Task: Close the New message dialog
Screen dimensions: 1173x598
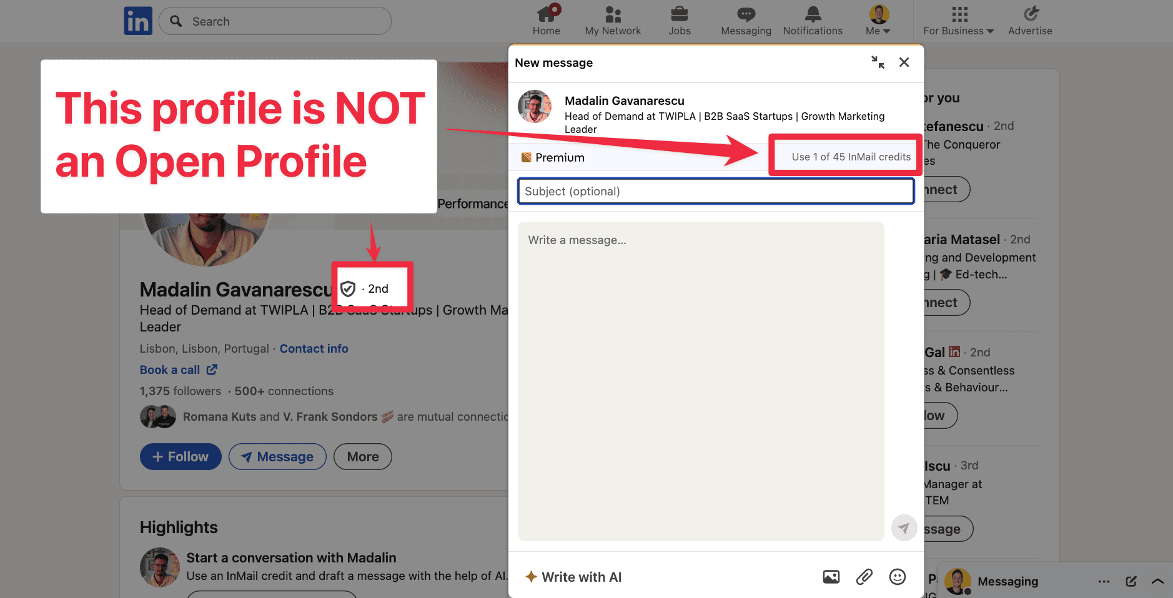Action: click(904, 62)
